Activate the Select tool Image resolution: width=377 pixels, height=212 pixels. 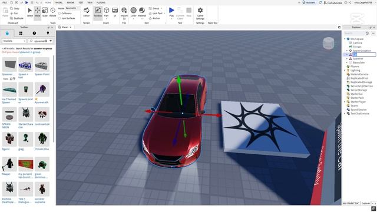coord(30,12)
